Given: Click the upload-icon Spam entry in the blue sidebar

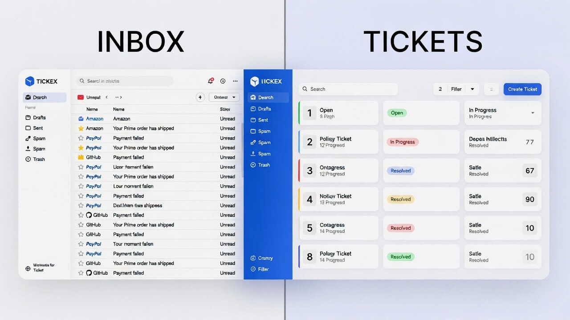Looking at the screenshot, I should [x=261, y=154].
